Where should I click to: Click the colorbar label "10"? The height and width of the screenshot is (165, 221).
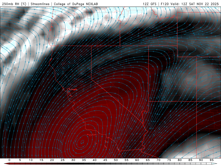point(31,160)
